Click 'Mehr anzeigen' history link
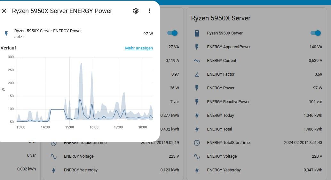Viewport: 331px width, 180px height. 139,48
